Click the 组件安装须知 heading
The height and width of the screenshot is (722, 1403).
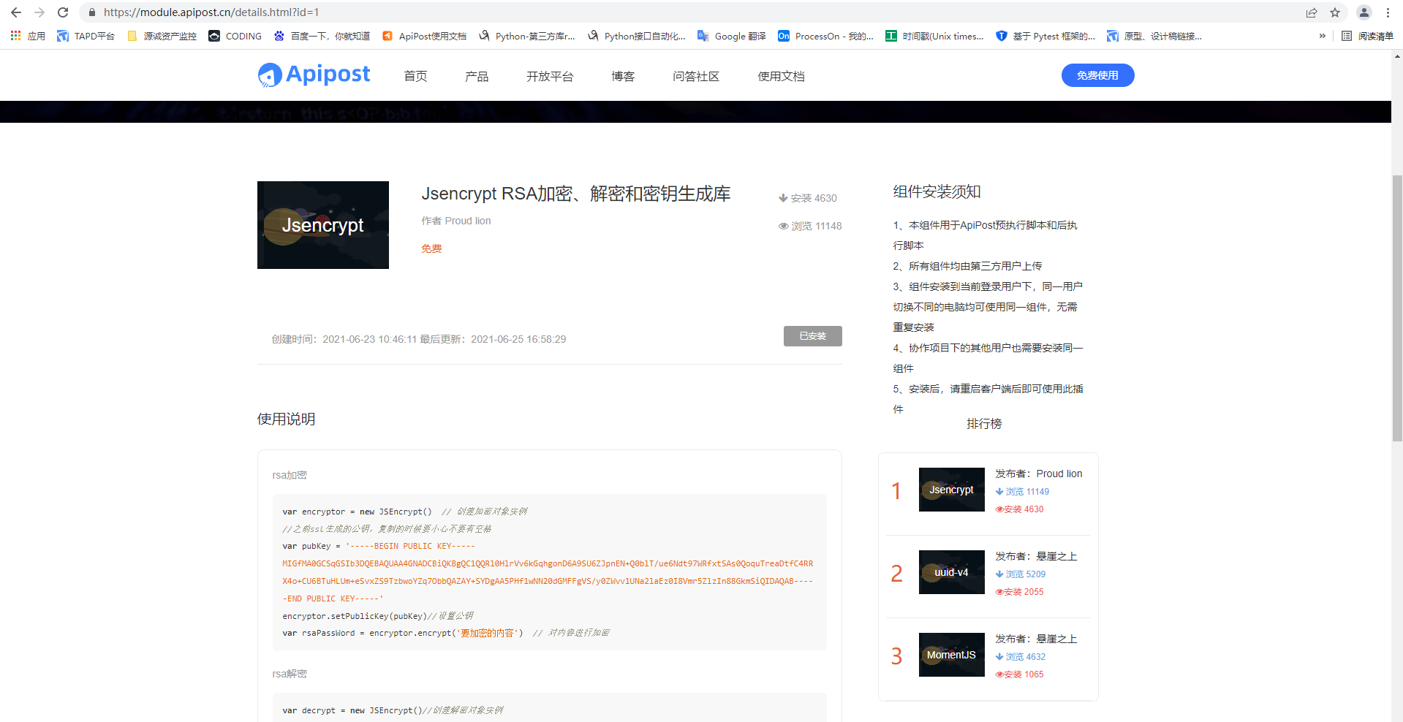937,191
